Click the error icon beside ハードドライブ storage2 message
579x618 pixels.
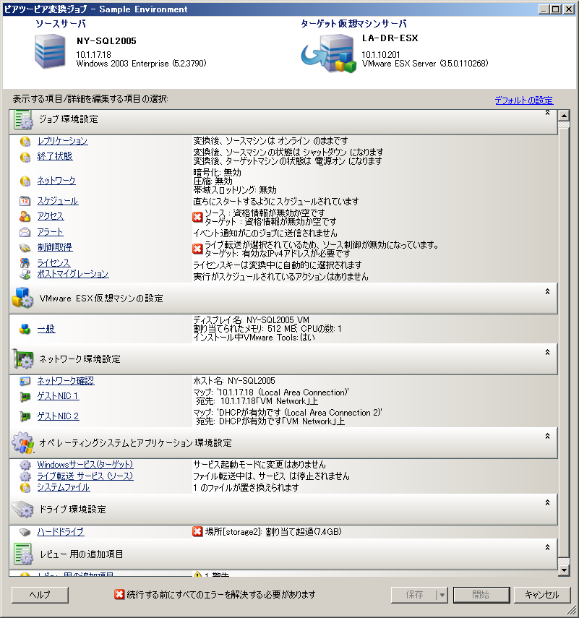(197, 532)
